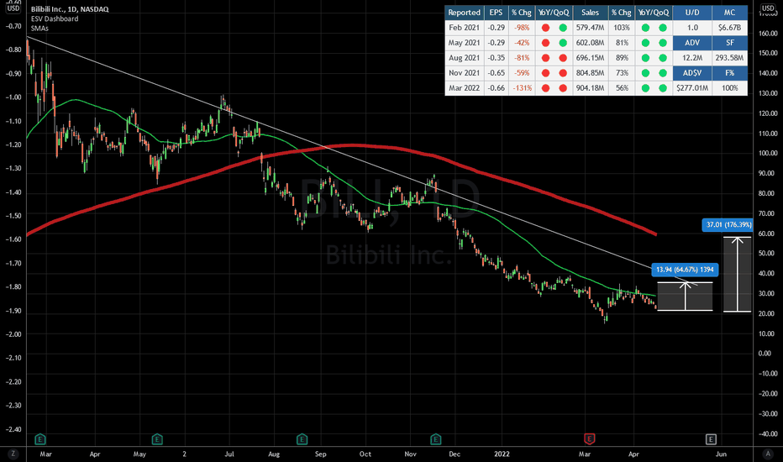Screen dimensions: 783x462
Task: Click the Reported column header
Action: (x=464, y=13)
